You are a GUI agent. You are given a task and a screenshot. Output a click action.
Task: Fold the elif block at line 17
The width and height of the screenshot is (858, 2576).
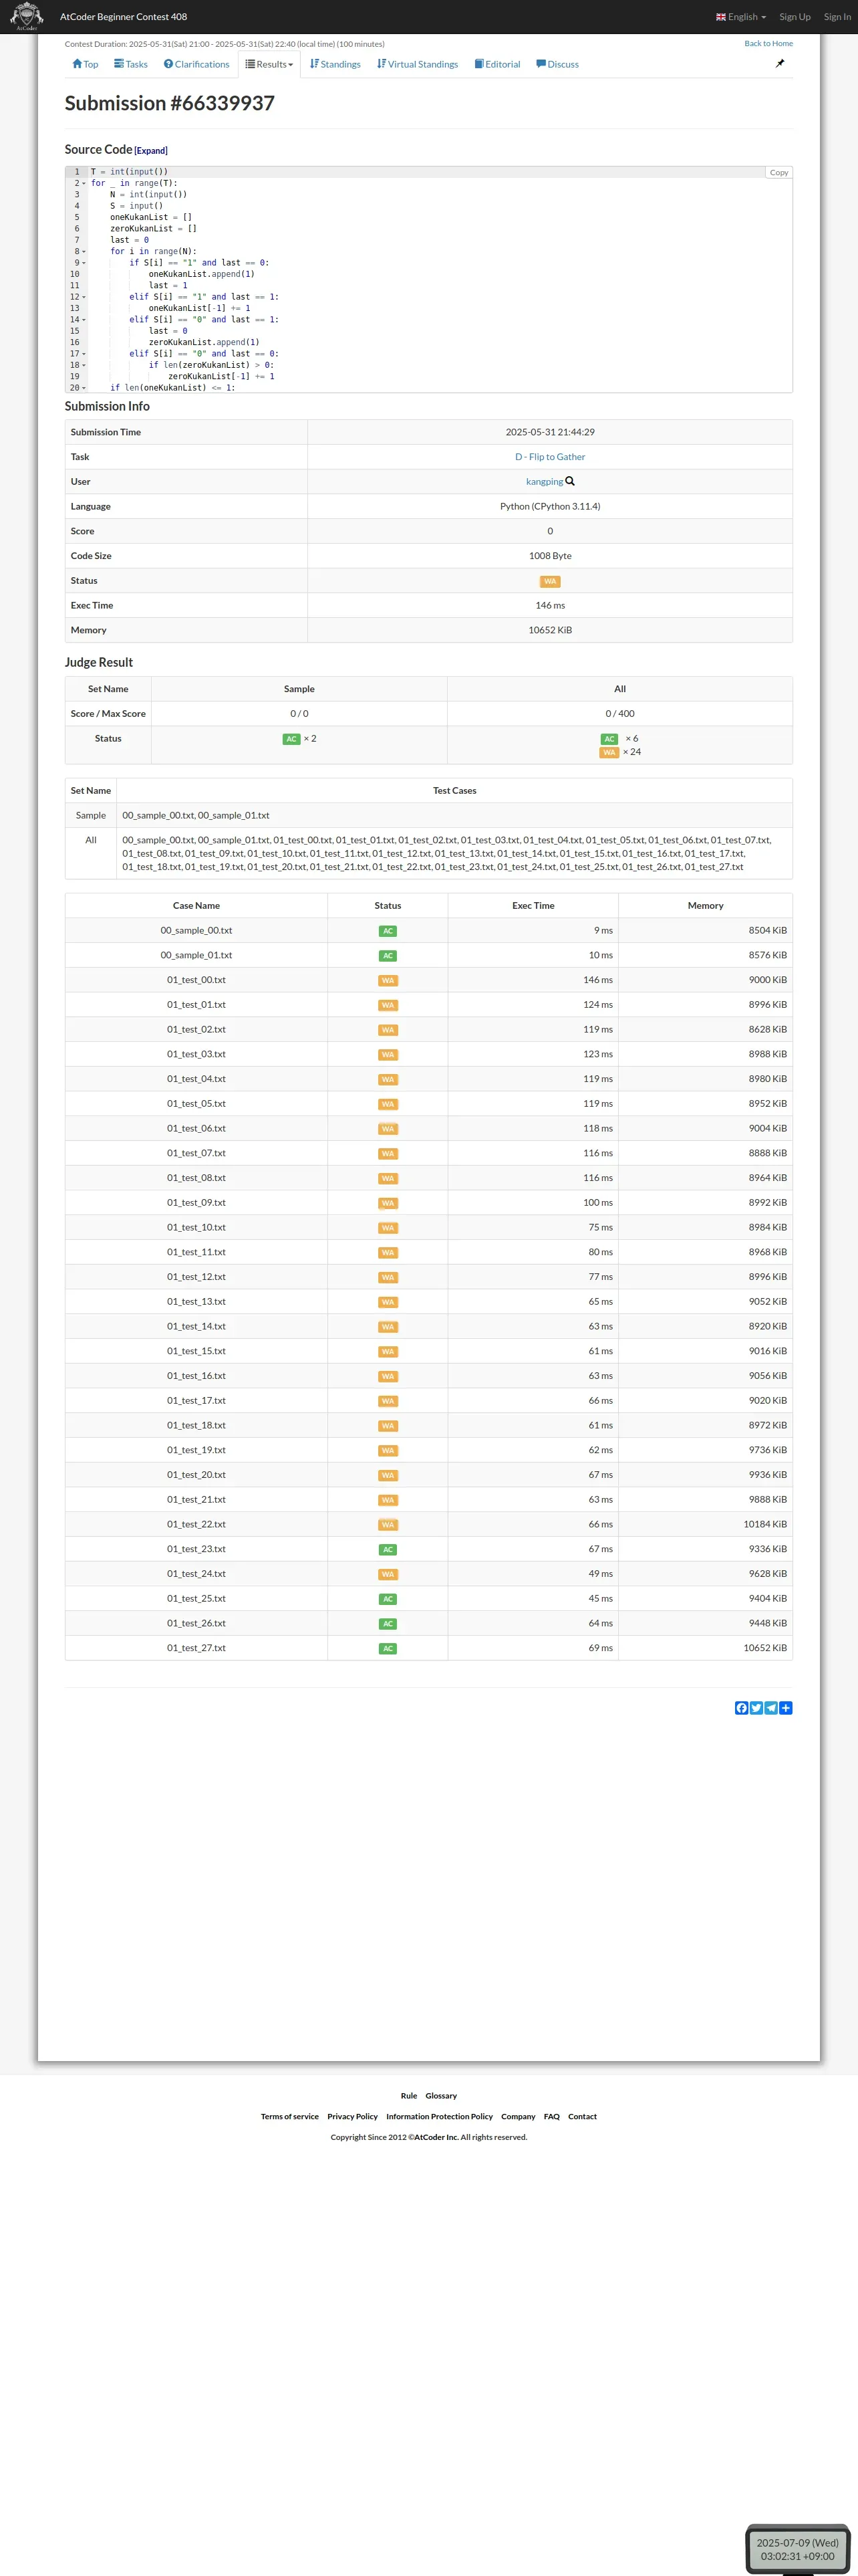[84, 354]
